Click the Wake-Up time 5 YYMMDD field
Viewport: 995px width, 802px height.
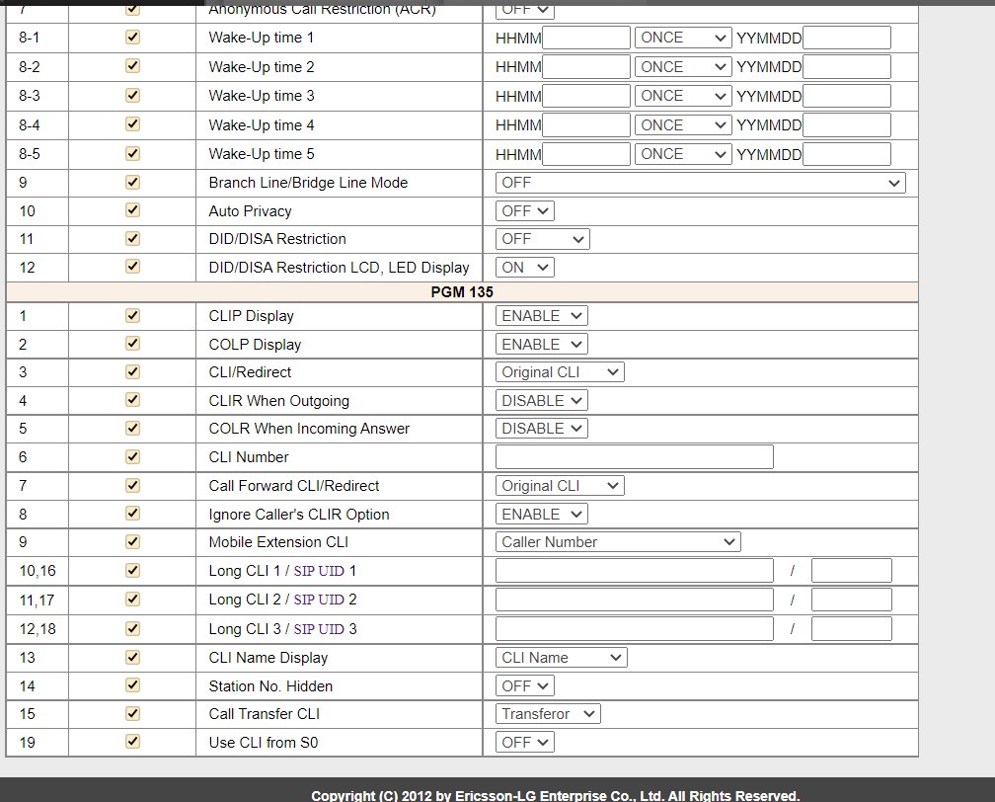[846, 154]
